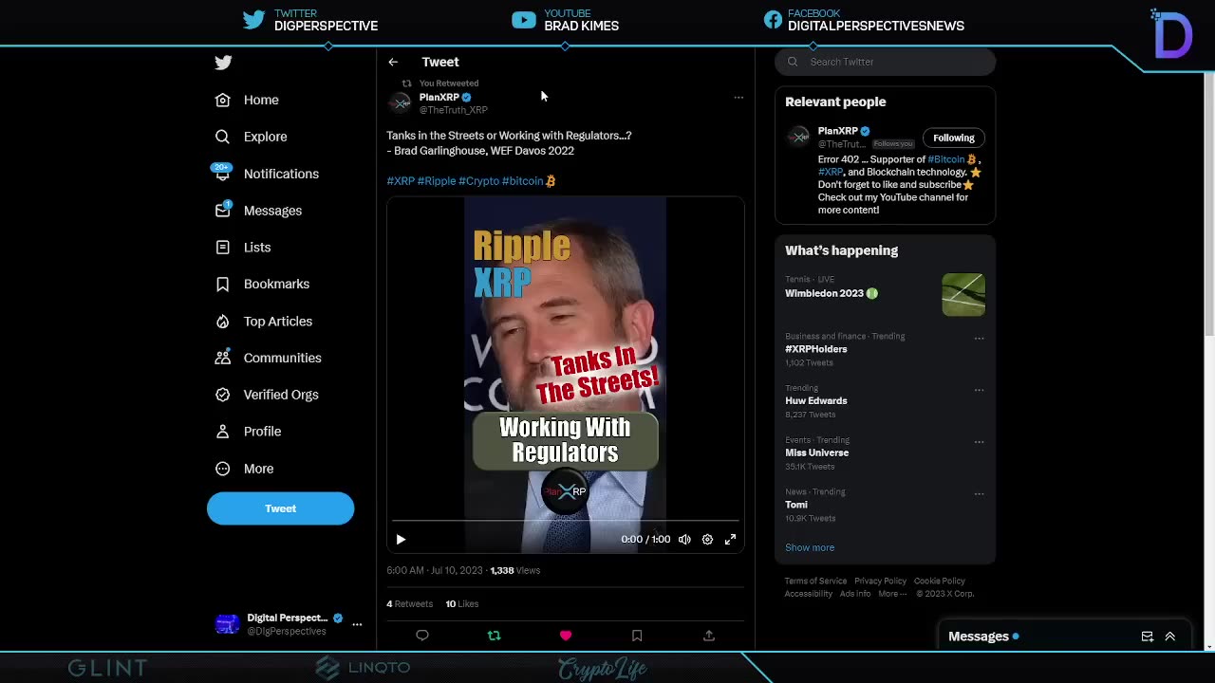This screenshot has height=683, width=1215.
Task: Click PlanXRP name in Relevant people
Action: tap(837, 131)
